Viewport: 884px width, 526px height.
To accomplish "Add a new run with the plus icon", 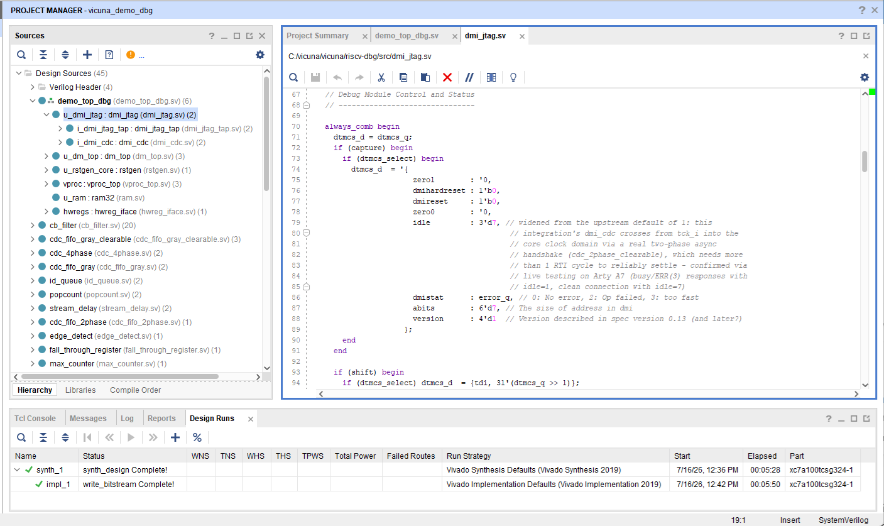I will 175,437.
